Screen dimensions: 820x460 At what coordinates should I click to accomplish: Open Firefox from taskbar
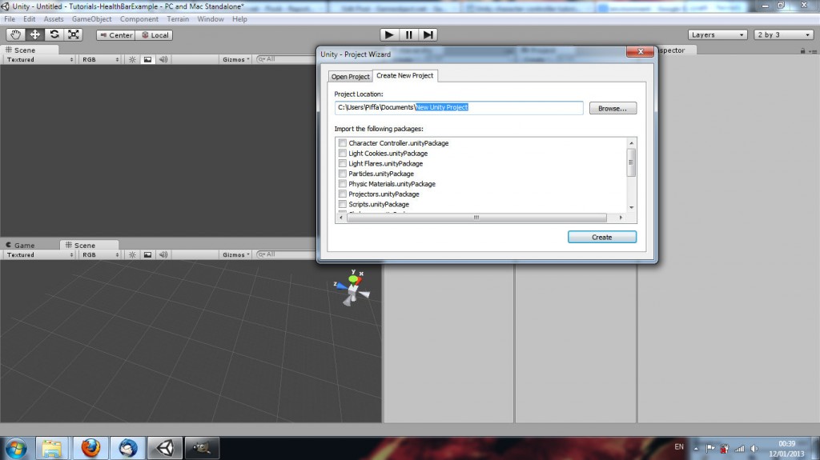90,449
